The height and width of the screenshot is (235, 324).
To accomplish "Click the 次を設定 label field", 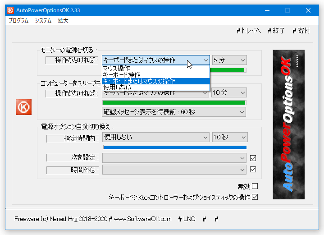I will (x=73, y=157).
